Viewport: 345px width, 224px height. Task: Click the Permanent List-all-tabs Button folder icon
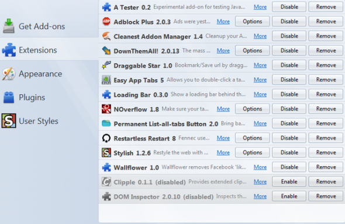[x=106, y=123]
